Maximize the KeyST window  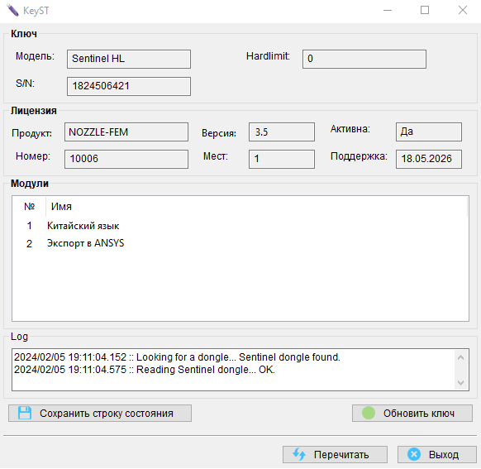click(x=425, y=11)
